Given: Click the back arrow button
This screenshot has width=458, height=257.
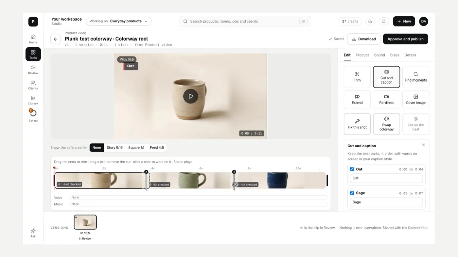Looking at the screenshot, I should point(56,39).
